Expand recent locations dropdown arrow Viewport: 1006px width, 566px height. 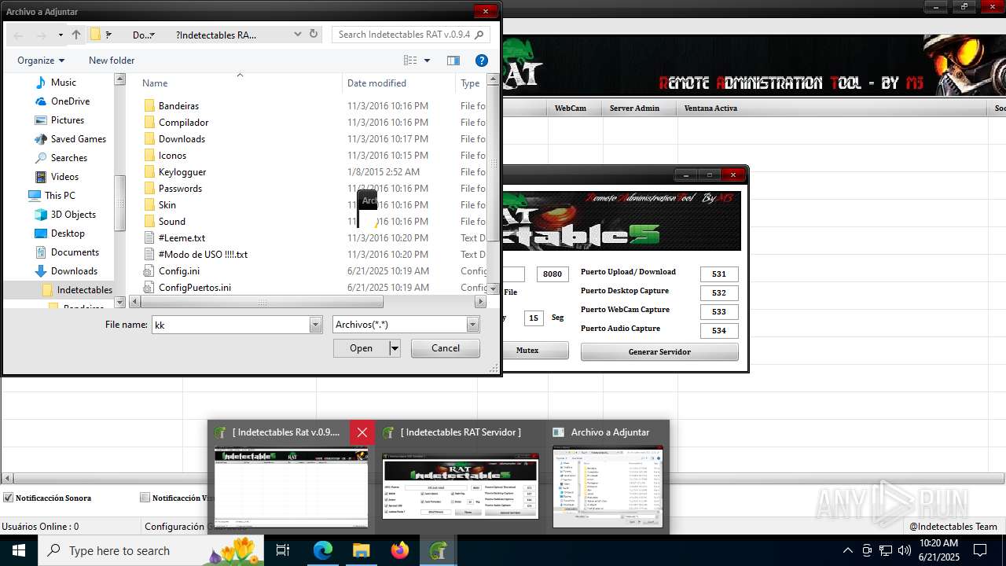(x=61, y=35)
